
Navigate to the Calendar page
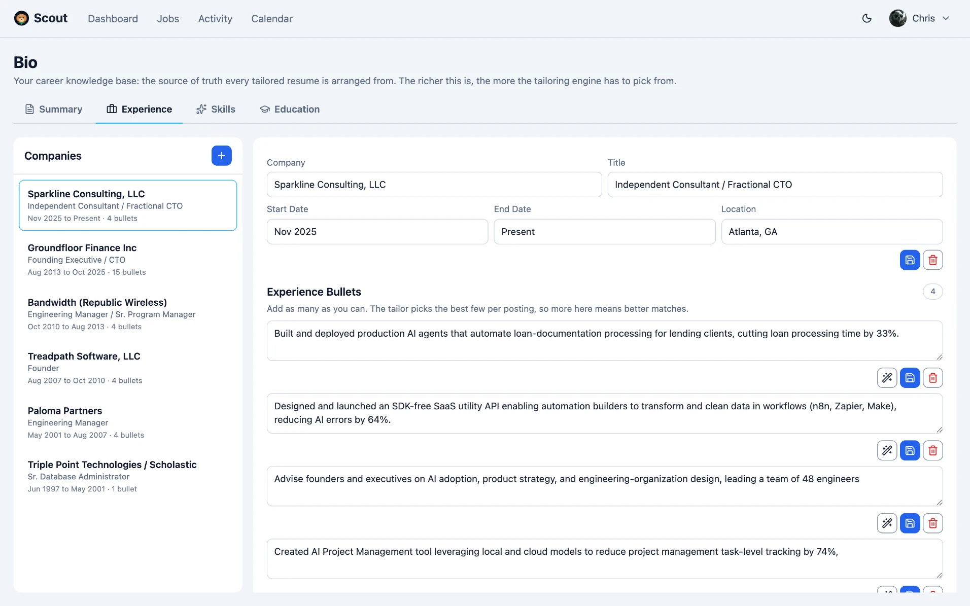(272, 19)
